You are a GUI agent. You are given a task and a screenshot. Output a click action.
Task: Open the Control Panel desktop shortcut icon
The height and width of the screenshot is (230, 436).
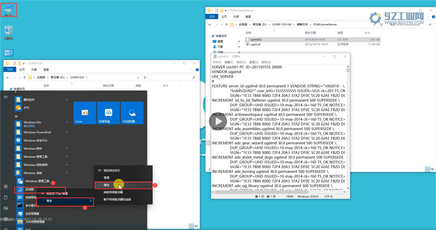point(9,53)
